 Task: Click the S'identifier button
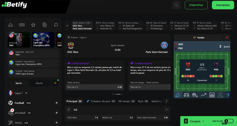(196, 5)
